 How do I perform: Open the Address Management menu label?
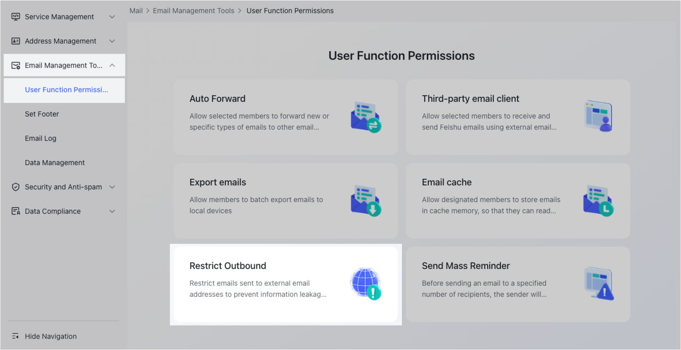coord(61,41)
